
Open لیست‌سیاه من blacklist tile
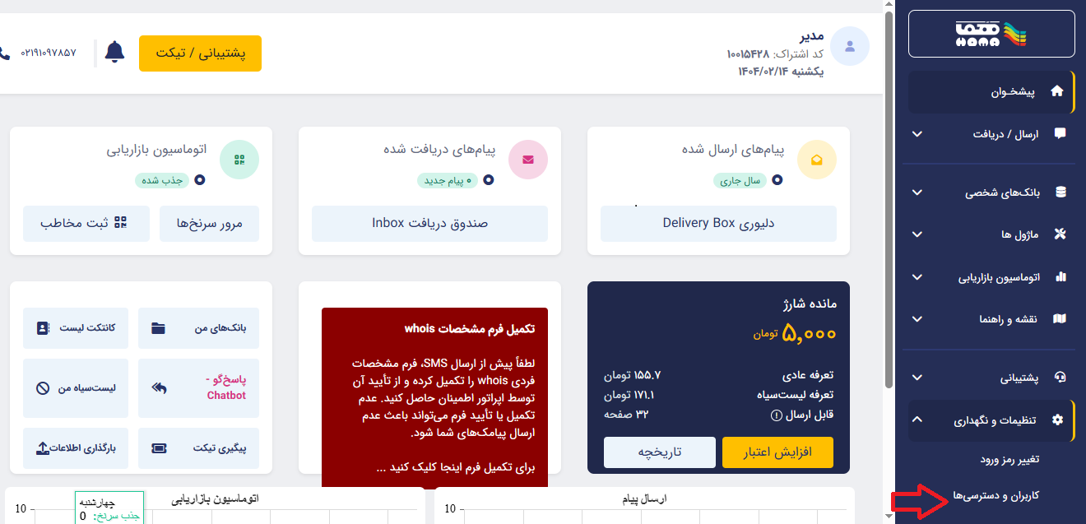tap(76, 387)
